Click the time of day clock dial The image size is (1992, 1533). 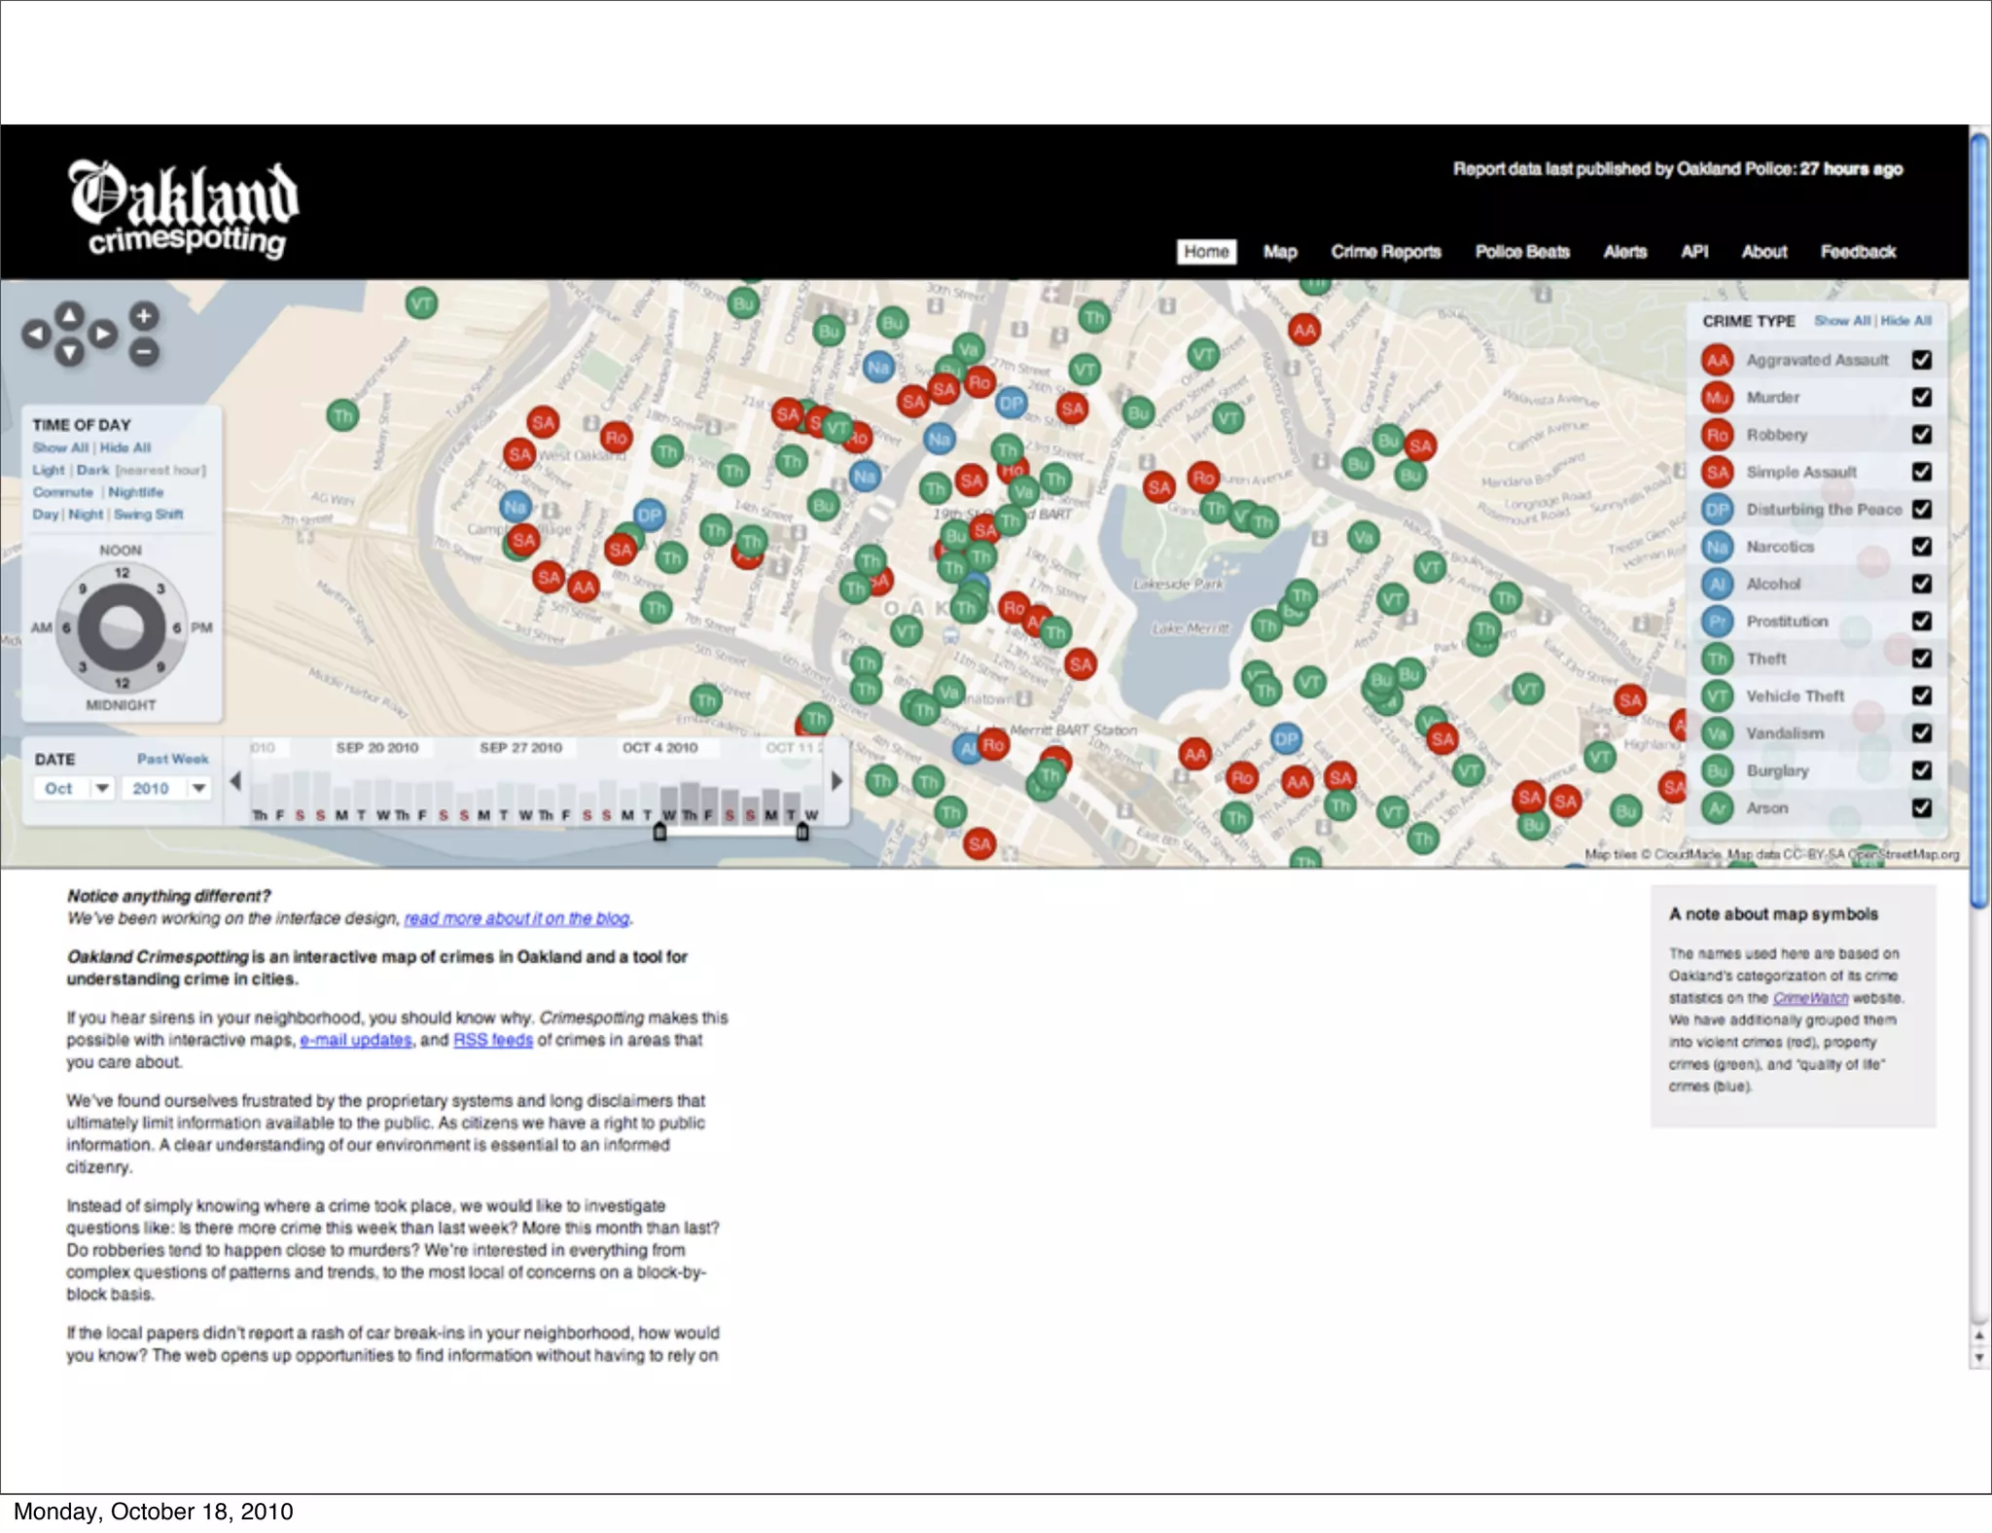click(121, 627)
